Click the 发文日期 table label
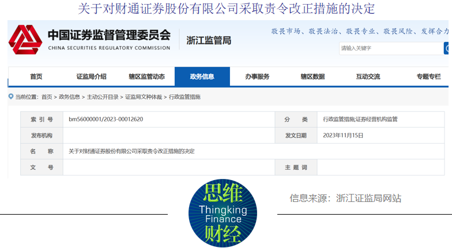Viewport: 452px width, 248px height. tap(296, 136)
